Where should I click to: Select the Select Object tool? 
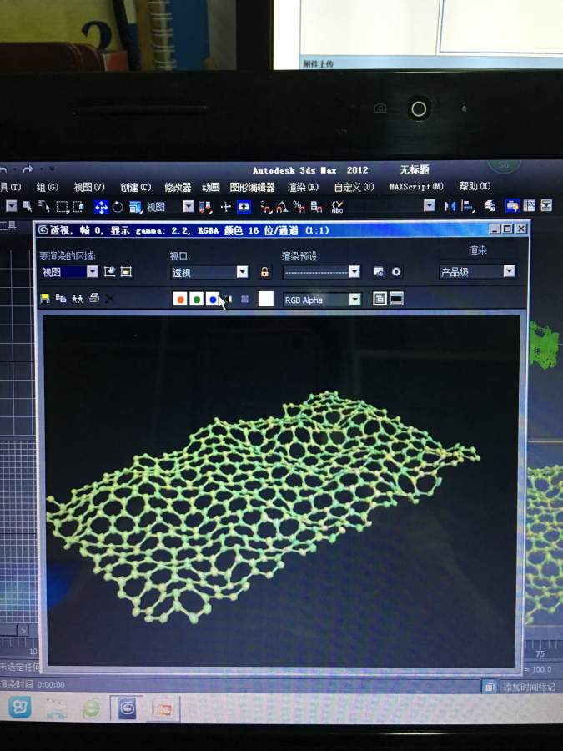pos(28,206)
